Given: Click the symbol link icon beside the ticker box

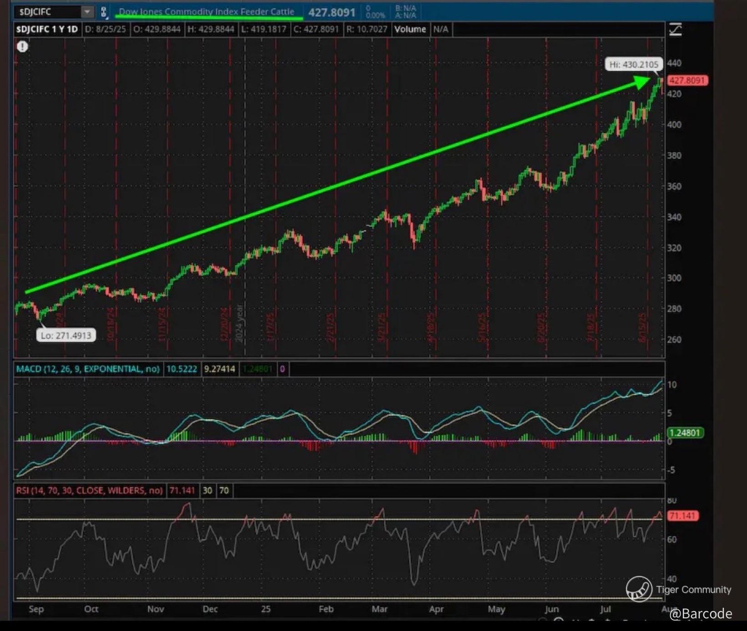Looking at the screenshot, I should click(104, 12).
